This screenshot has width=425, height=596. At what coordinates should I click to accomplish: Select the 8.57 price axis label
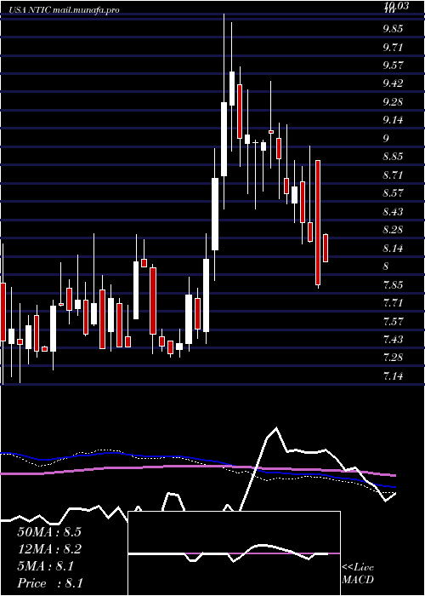393,193
